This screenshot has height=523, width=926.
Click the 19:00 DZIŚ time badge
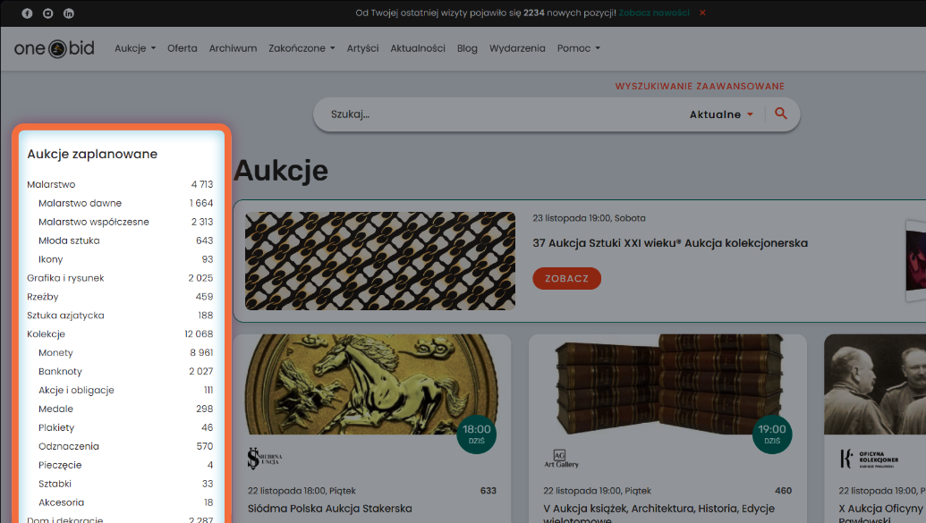click(x=772, y=434)
